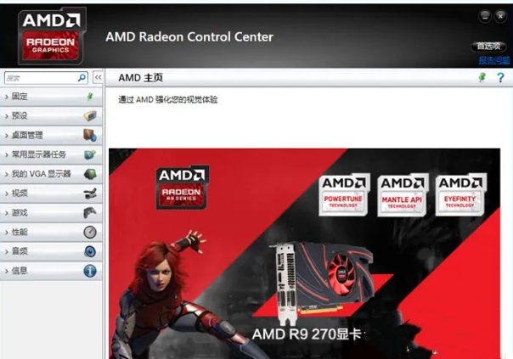
Task: Click the PowerTune Technology badge
Action: pos(343,195)
